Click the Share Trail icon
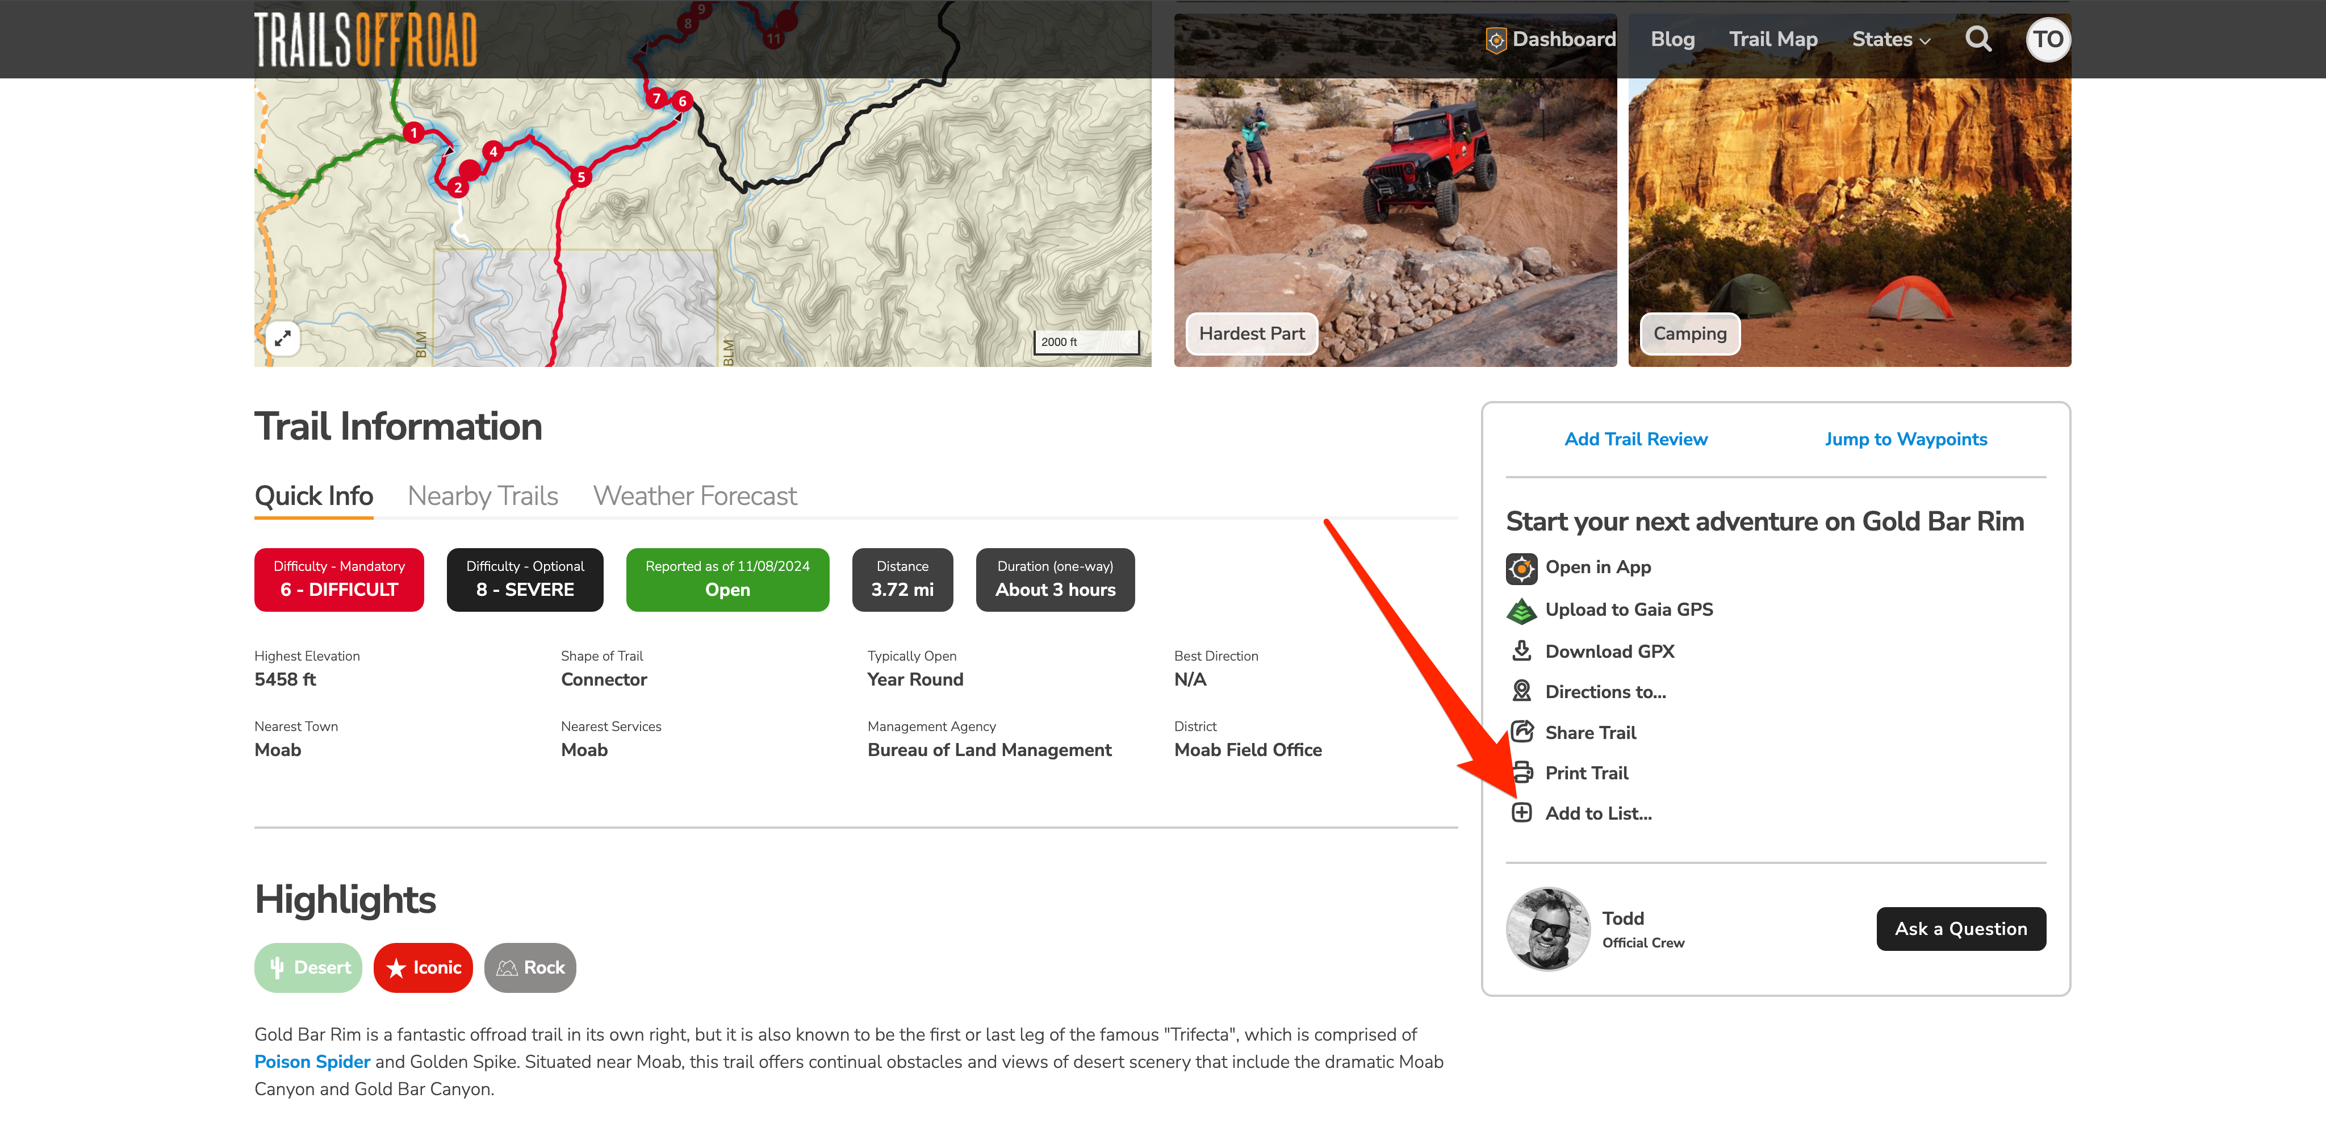 pyautogui.click(x=1522, y=732)
